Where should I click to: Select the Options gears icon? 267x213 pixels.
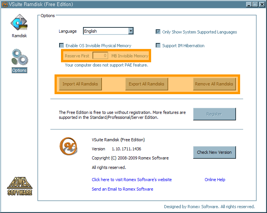click(20, 57)
